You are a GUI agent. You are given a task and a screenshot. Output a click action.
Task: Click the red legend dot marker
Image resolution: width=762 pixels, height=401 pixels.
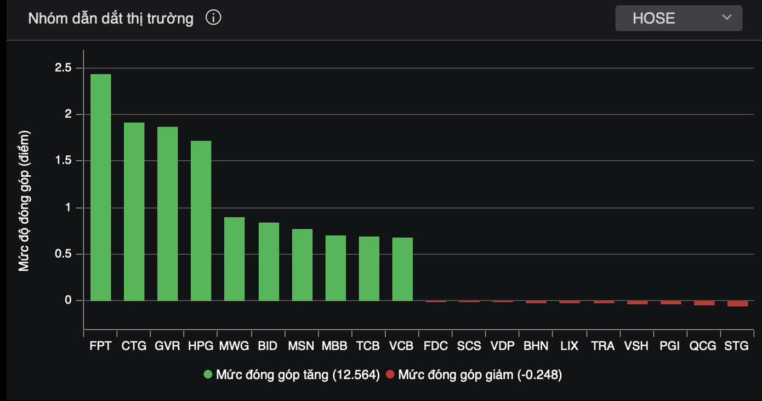390,375
